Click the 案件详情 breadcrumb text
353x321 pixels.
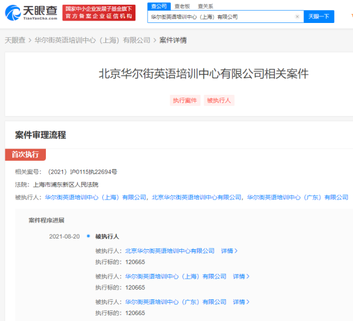(x=173, y=41)
